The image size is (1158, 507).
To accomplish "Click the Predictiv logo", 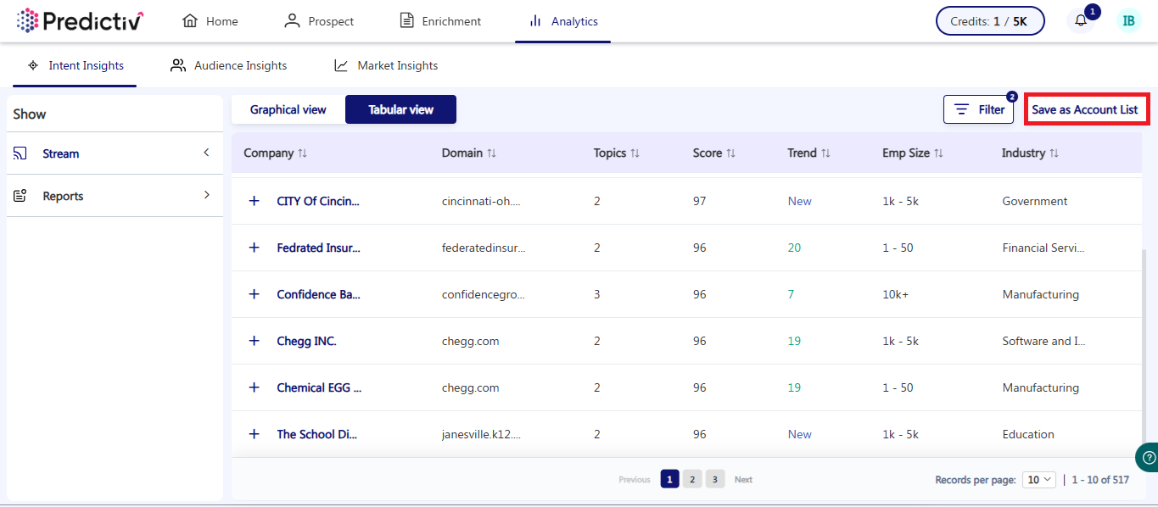I will (81, 20).
